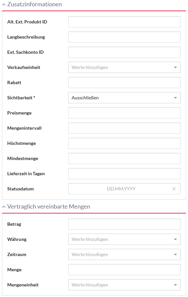The width and height of the screenshot is (188, 297).
Task: Focus the Langbeschreibung input field
Action: pos(124,37)
